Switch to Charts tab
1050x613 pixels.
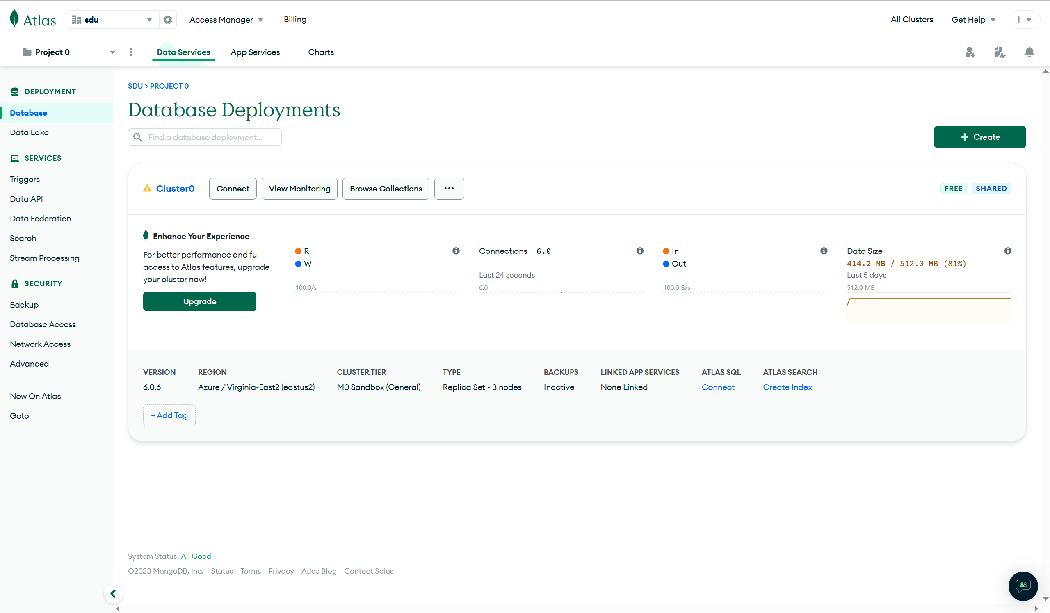tap(321, 52)
